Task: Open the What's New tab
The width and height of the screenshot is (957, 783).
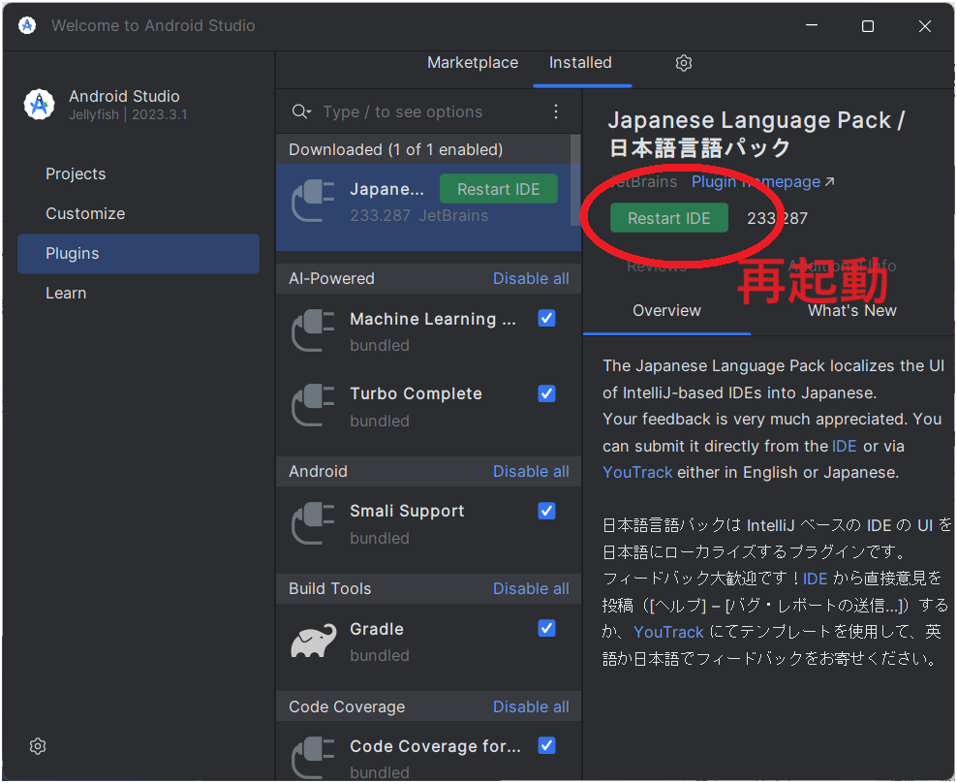Action: (851, 310)
